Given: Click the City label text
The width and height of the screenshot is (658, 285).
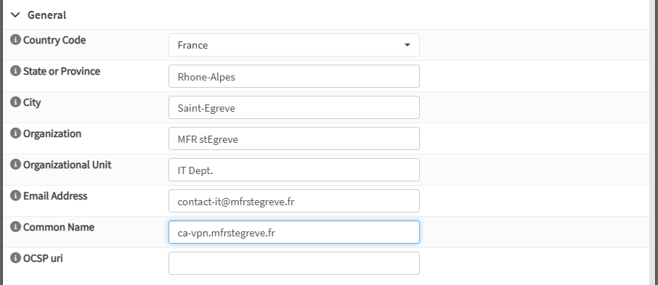Looking at the screenshot, I should (x=32, y=102).
